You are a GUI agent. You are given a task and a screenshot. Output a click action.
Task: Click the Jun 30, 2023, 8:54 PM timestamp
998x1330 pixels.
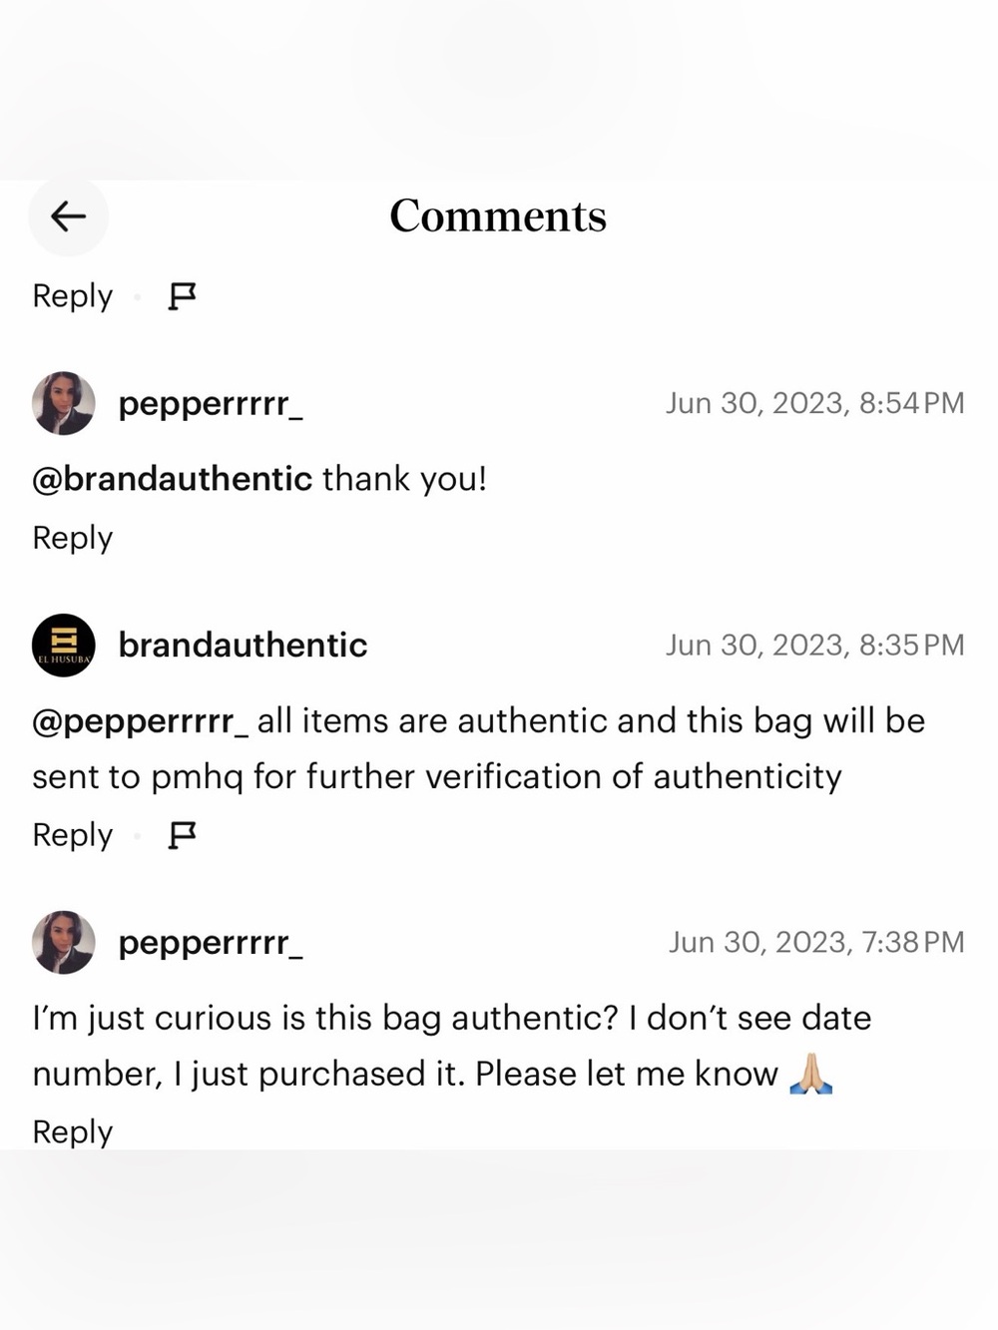[x=815, y=403]
